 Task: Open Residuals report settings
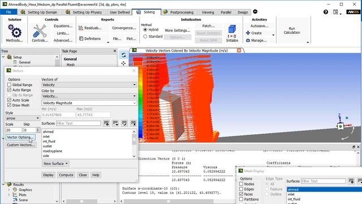click(90, 28)
